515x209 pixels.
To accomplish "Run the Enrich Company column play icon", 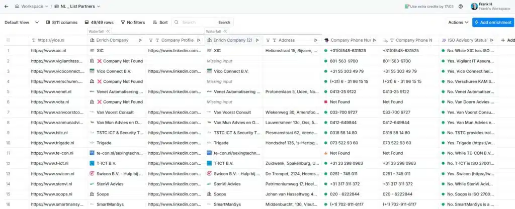I will 140,40.
